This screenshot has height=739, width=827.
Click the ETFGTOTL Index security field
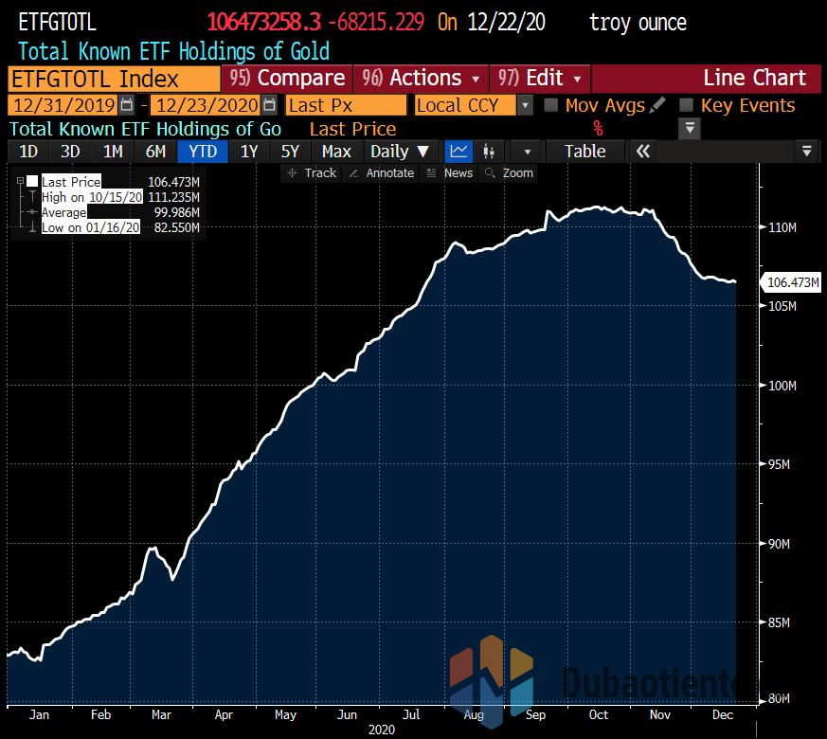pyautogui.click(x=114, y=80)
